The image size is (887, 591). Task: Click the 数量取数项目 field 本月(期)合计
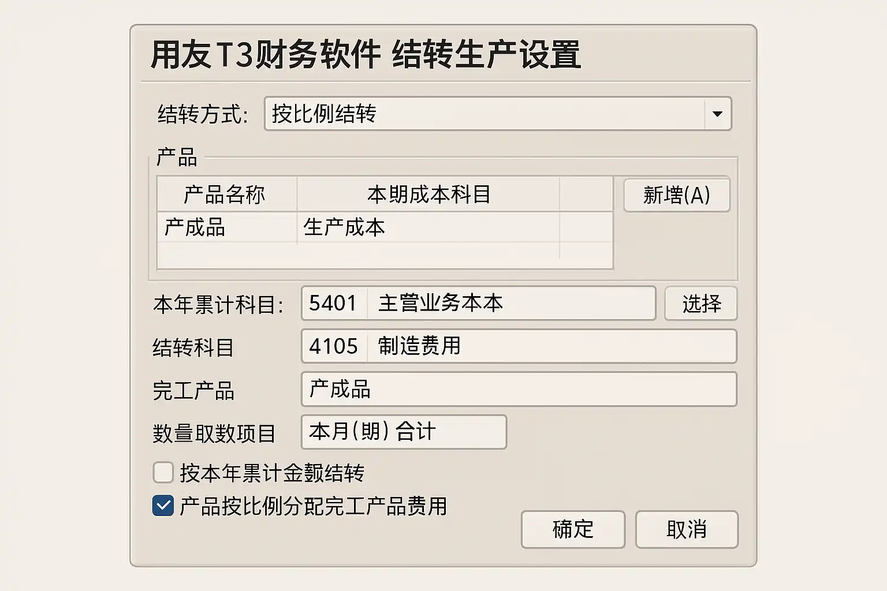pos(404,432)
